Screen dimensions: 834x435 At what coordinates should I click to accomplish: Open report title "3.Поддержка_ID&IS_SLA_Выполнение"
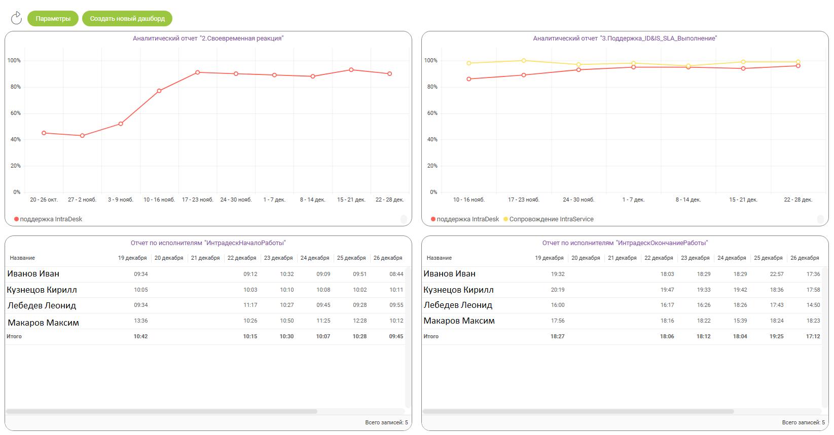tap(625, 38)
